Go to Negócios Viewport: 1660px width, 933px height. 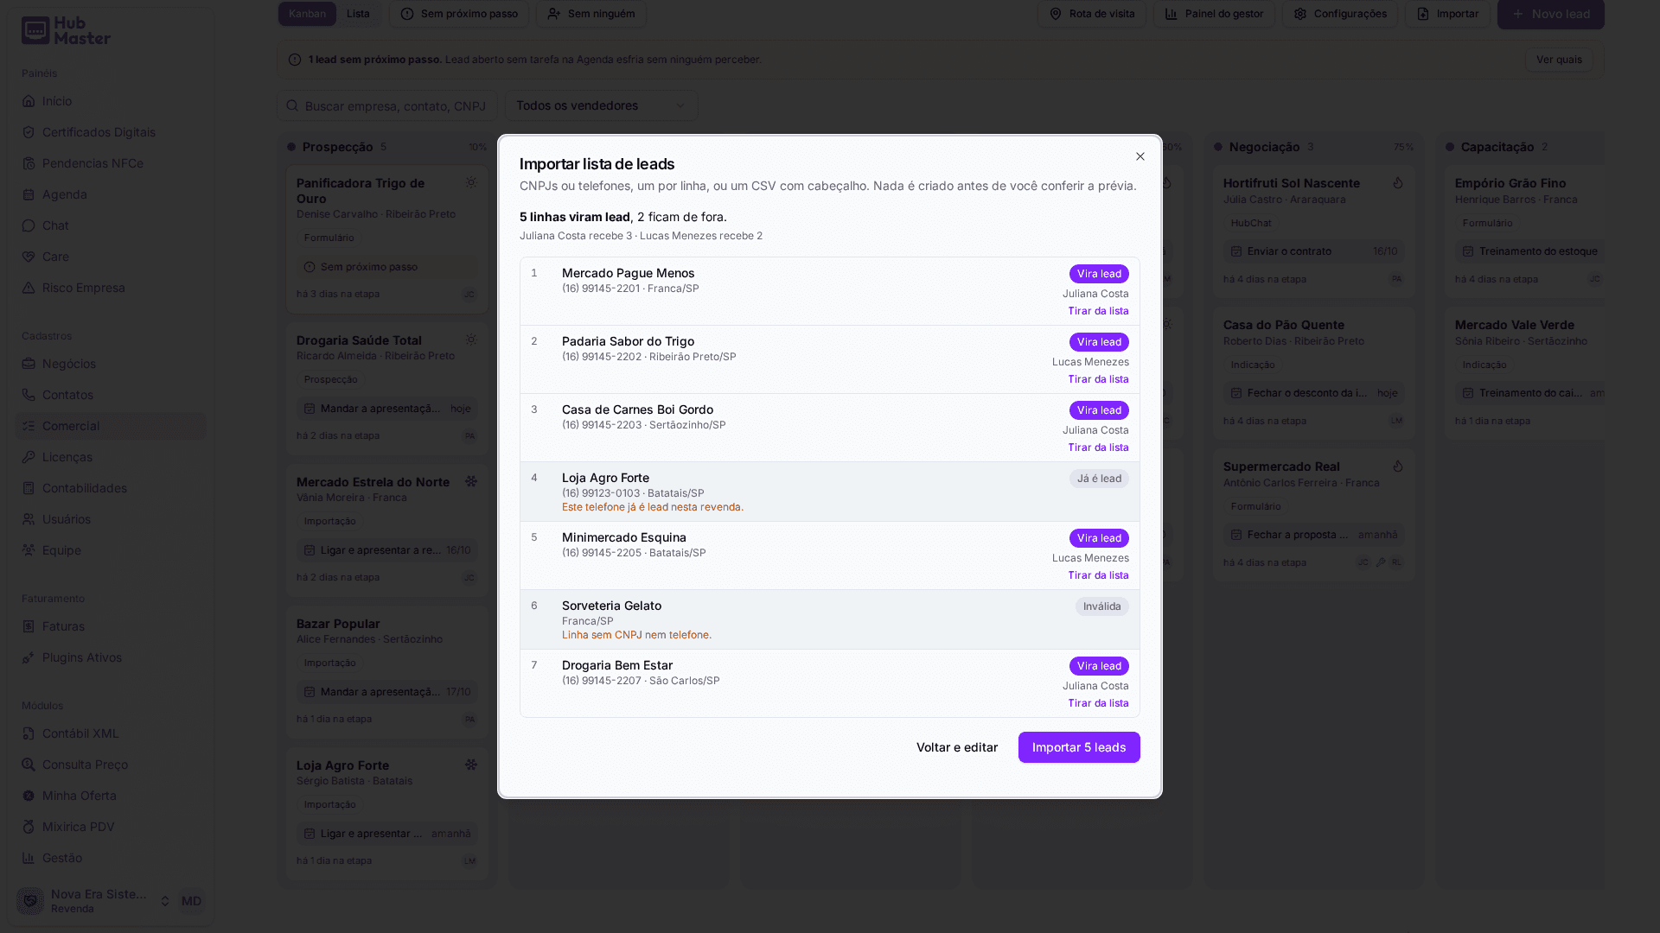[x=111, y=364]
